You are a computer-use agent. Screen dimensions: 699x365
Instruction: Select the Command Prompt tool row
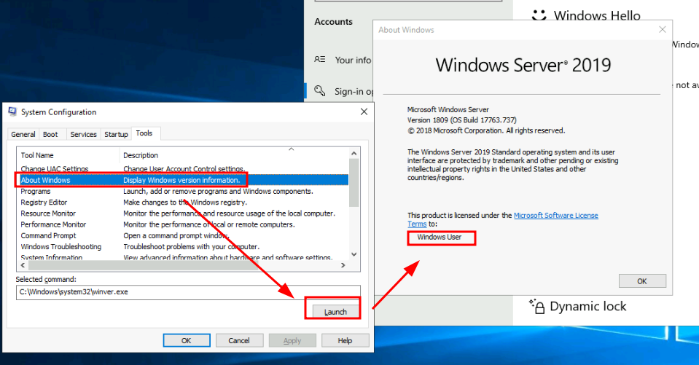(x=48, y=235)
